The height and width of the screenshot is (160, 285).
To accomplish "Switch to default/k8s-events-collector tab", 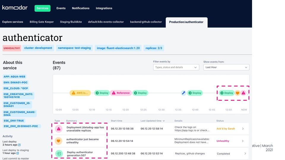I will (x=106, y=22).
